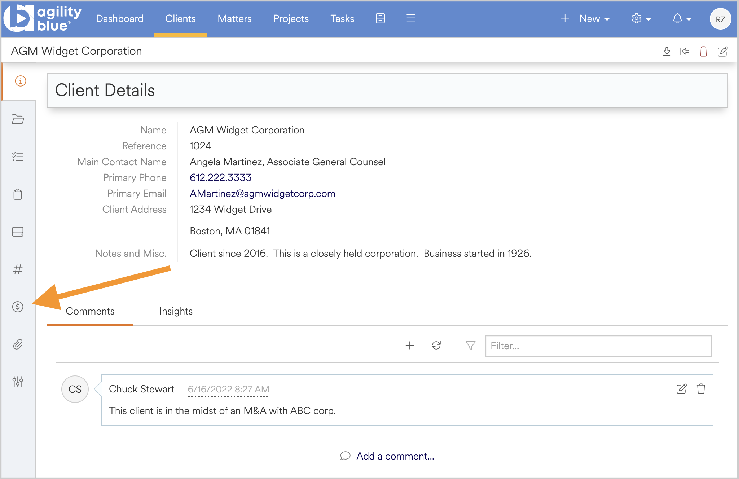
Task: Open the folder icon in the sidebar
Action: [18, 119]
